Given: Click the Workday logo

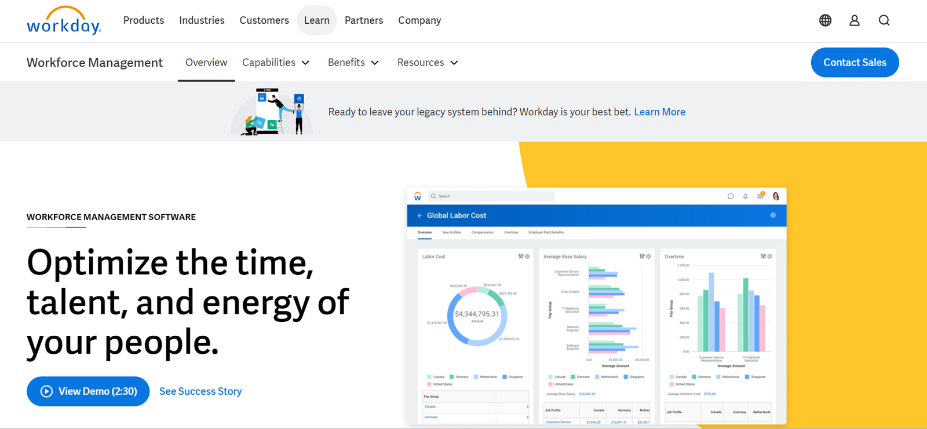Looking at the screenshot, I should click(64, 21).
